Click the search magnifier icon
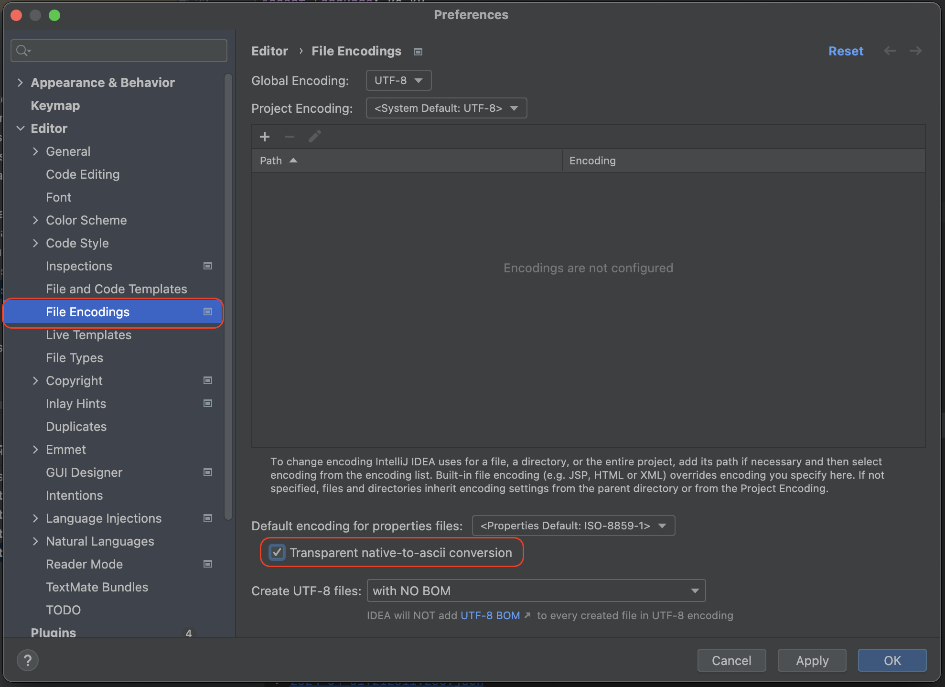The width and height of the screenshot is (945, 687). pos(22,50)
